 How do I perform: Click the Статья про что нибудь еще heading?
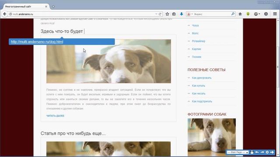[73, 133]
